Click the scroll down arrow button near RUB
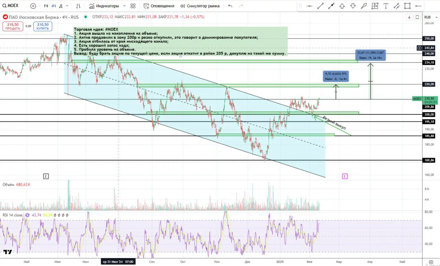The width and height of the screenshot is (440, 266). (409, 17)
